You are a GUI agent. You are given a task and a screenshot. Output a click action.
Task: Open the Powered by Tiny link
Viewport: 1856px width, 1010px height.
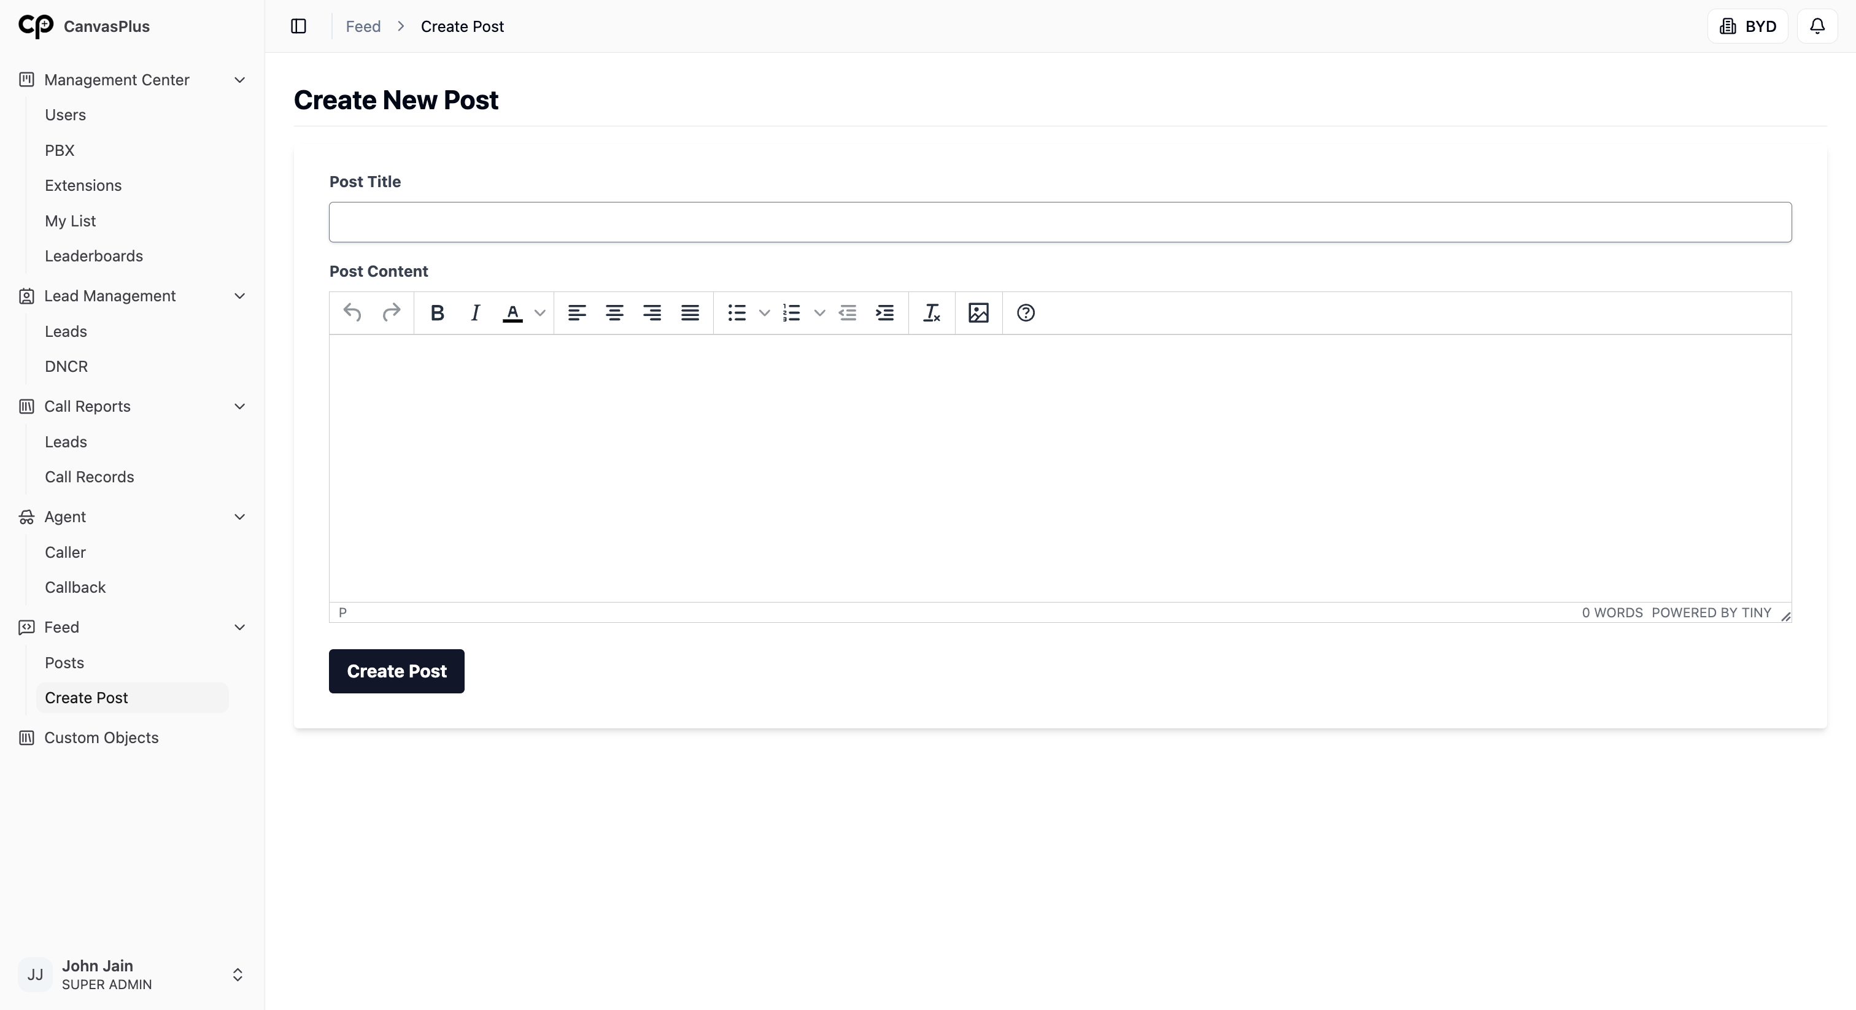[1711, 612]
